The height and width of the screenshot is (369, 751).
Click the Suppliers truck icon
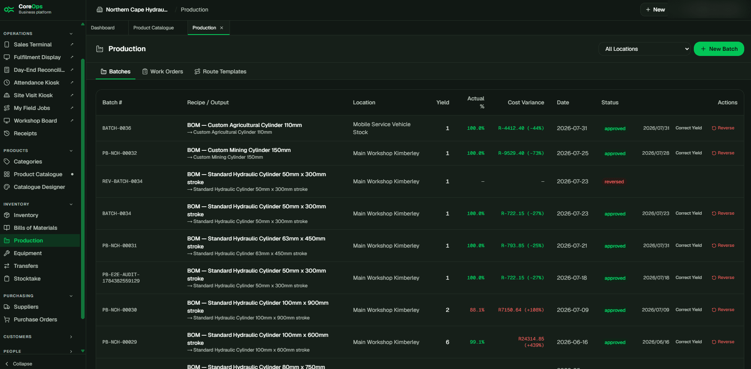(x=7, y=307)
